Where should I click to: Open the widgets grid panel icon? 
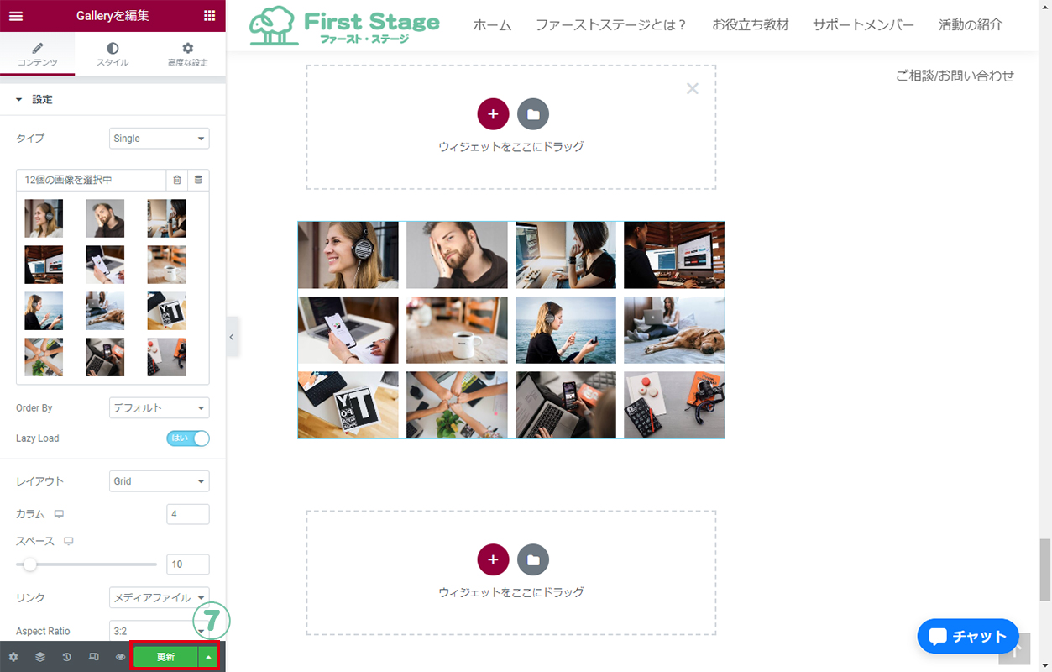pos(209,16)
